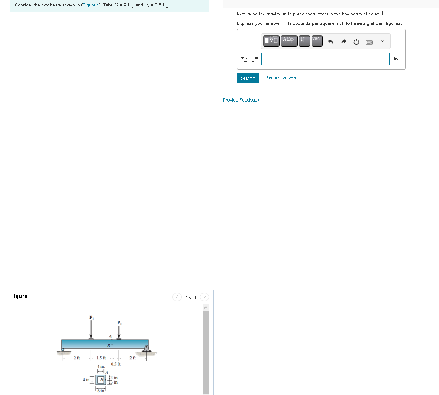
Task: Open the math templates palette in the equation toolbar
Action: [271, 41]
